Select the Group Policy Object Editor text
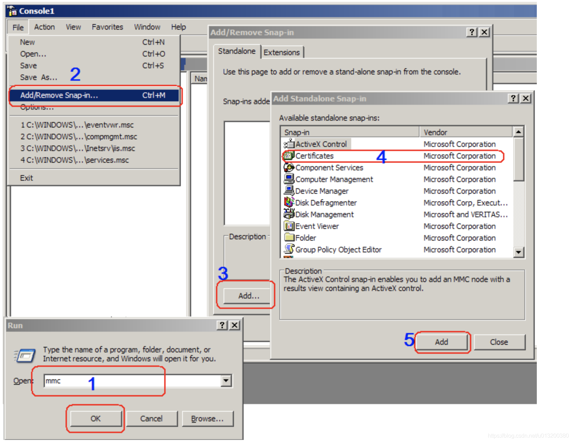This screenshot has height=442, width=572. [338, 250]
